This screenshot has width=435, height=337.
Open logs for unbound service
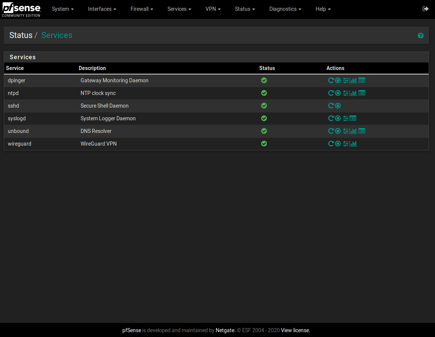pyautogui.click(x=362, y=131)
